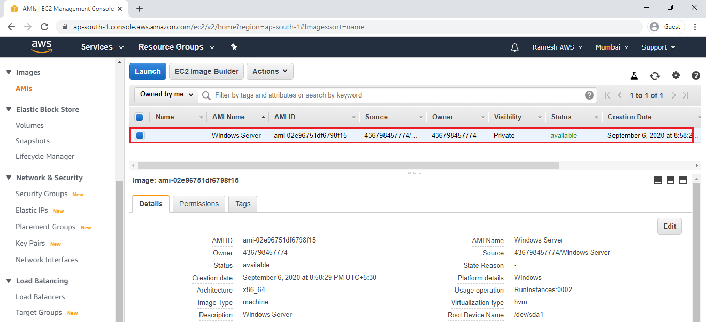Open Target Groups in the sidebar
706x322 pixels.
click(39, 312)
